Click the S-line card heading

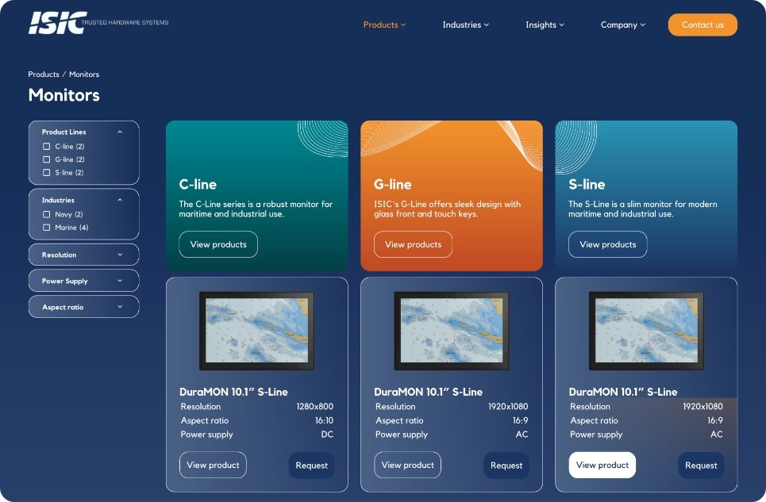(x=587, y=185)
